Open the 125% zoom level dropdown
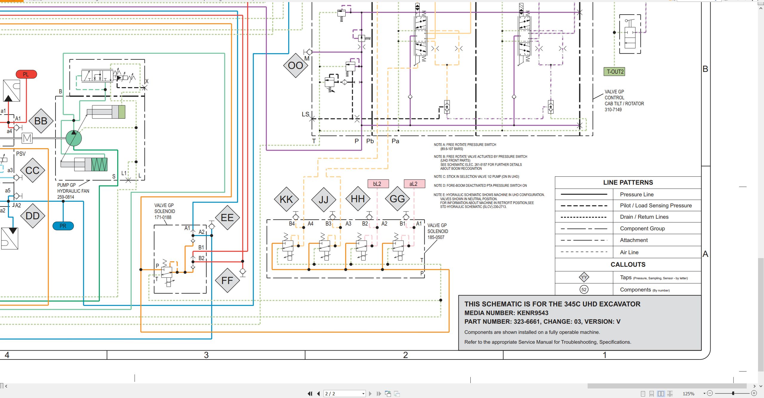Image resolution: width=764 pixels, height=398 pixels. pyautogui.click(x=704, y=394)
